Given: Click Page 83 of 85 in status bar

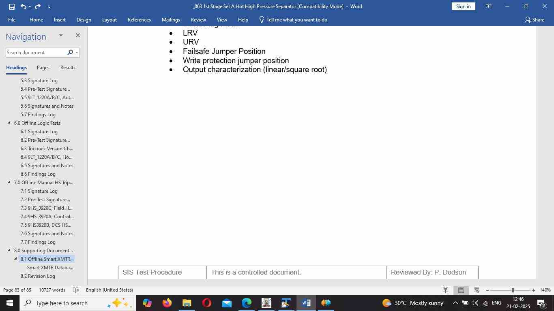Looking at the screenshot, I should click(x=17, y=290).
